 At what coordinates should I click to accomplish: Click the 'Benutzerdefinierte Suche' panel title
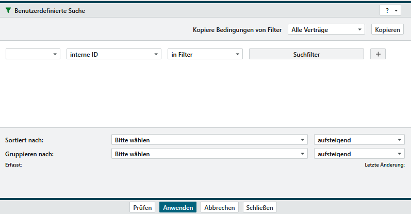coord(50,10)
